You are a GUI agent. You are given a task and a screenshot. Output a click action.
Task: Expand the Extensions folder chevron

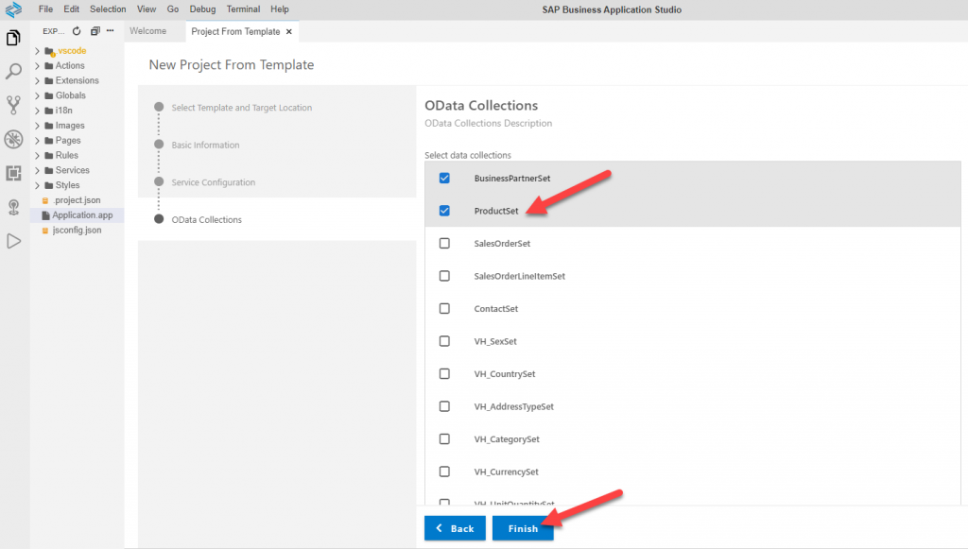pos(37,81)
